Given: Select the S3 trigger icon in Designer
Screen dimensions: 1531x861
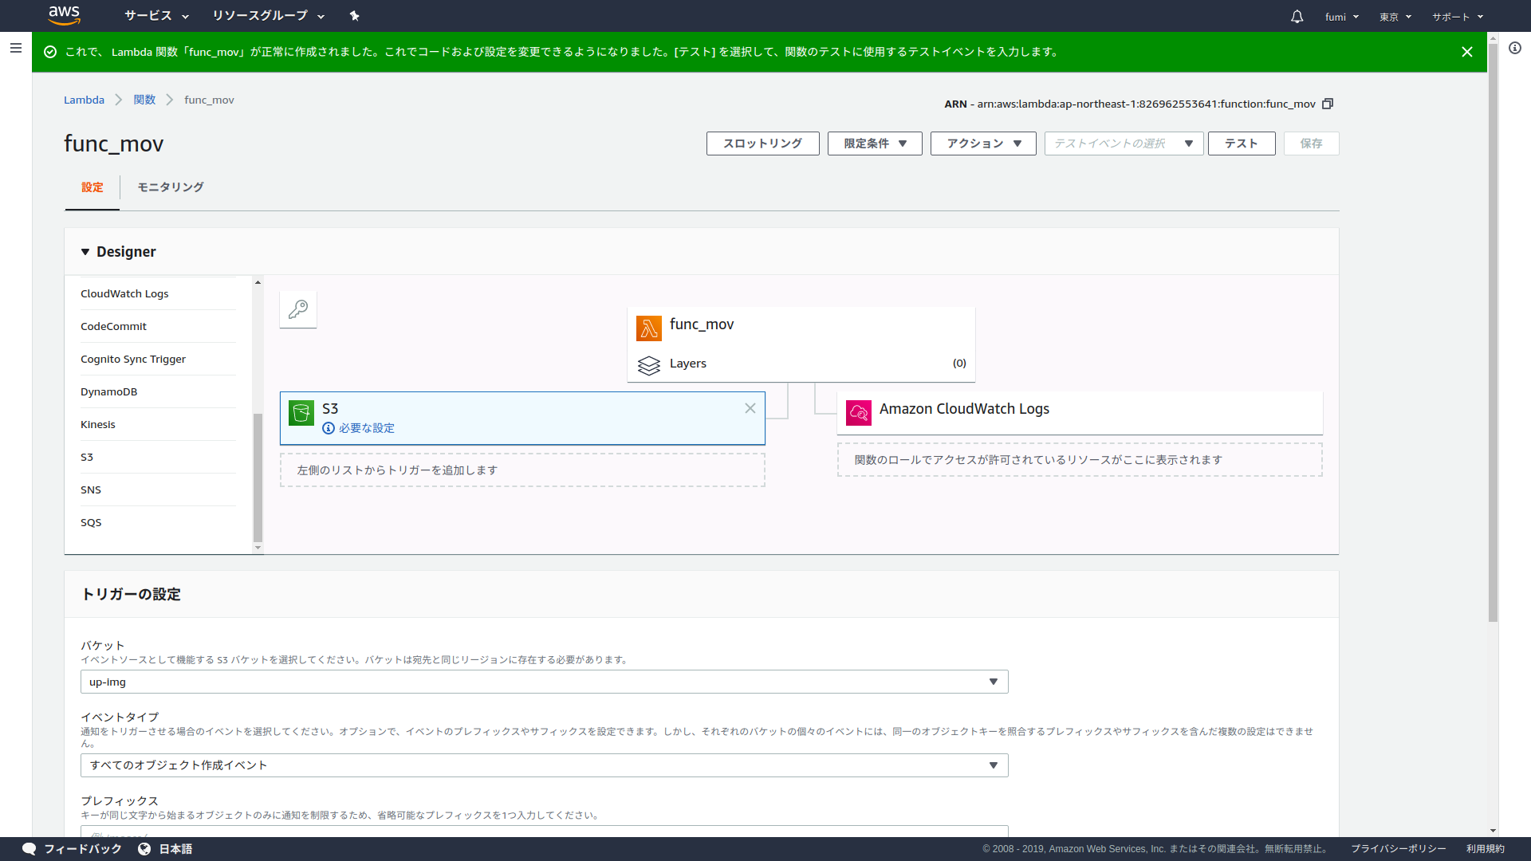Looking at the screenshot, I should [301, 413].
